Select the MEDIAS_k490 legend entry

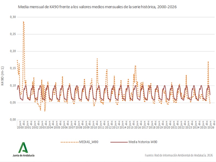click(x=79, y=142)
